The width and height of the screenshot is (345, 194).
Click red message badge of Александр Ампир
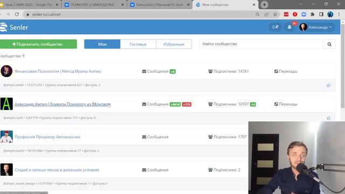coord(187,104)
